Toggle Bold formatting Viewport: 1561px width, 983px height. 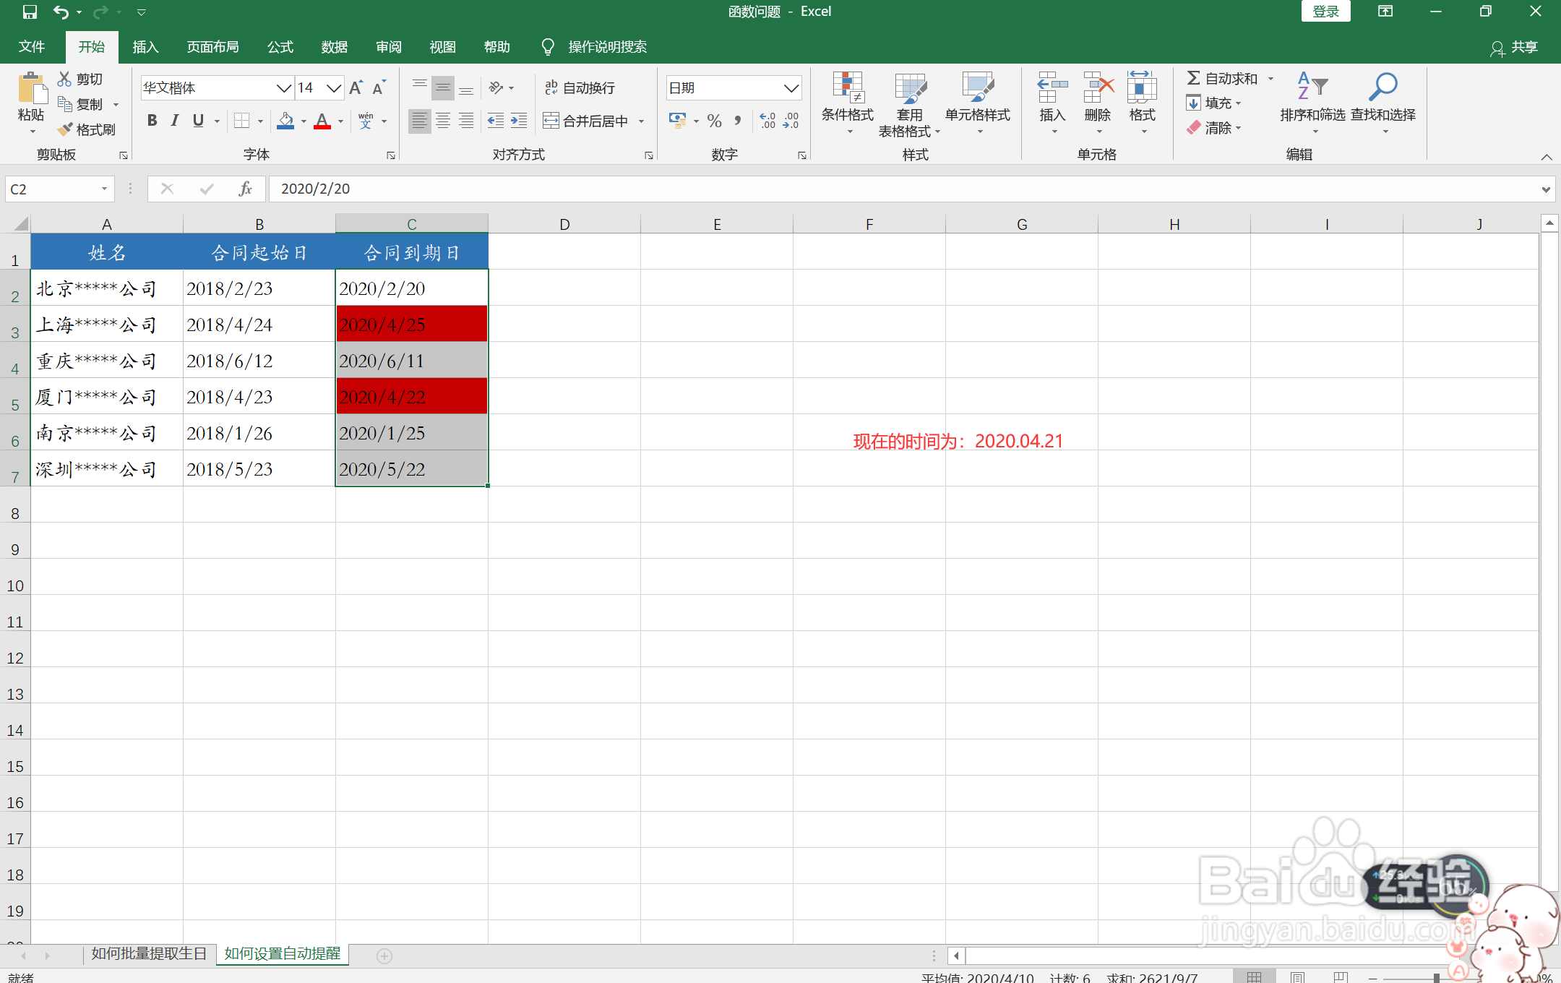click(x=152, y=121)
